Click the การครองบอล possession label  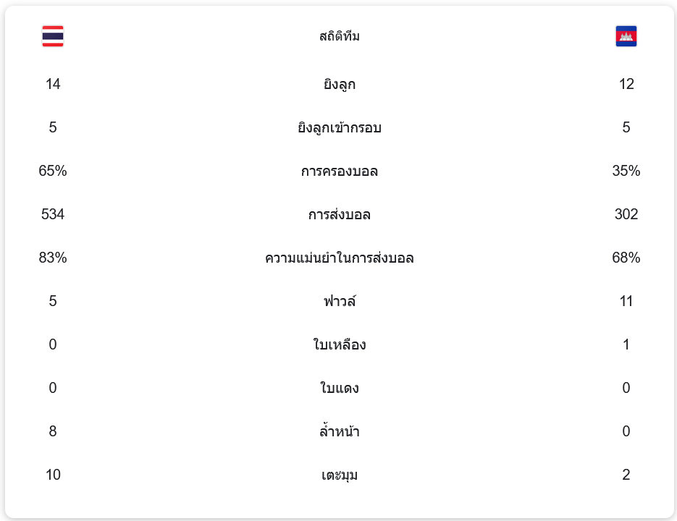tap(339, 171)
